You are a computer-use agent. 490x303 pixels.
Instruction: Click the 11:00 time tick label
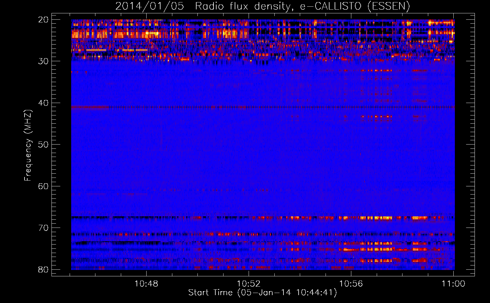click(453, 284)
